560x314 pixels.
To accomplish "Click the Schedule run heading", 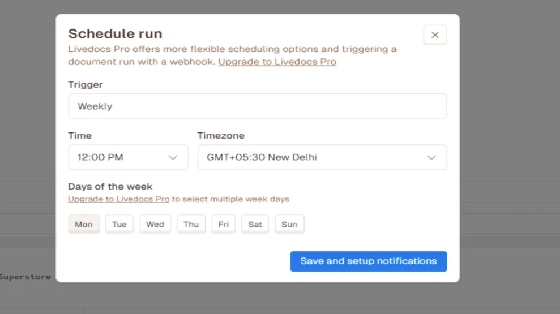I will [115, 33].
